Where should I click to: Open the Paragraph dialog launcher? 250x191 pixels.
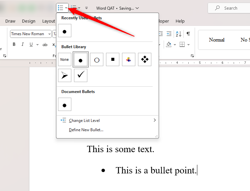point(192,55)
